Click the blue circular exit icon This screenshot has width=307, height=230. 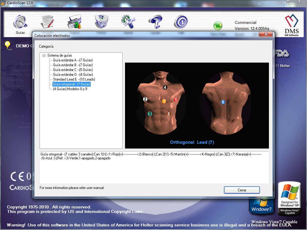(181, 22)
